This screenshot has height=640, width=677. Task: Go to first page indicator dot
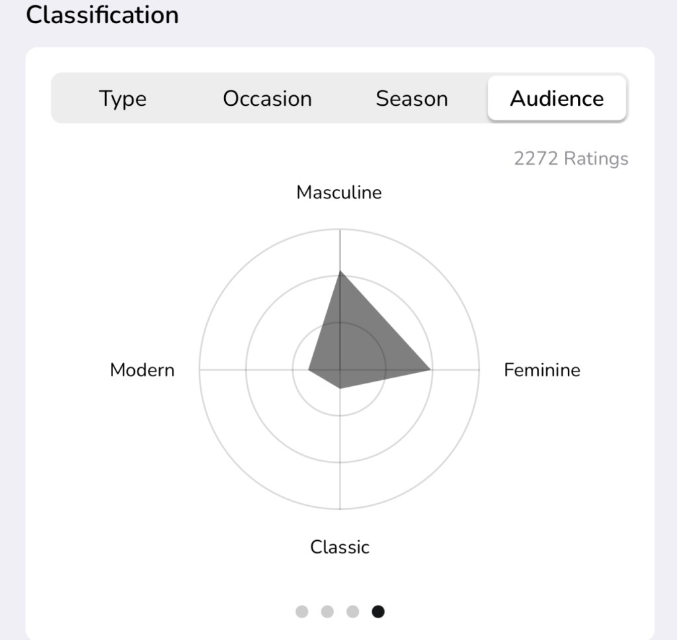(301, 612)
